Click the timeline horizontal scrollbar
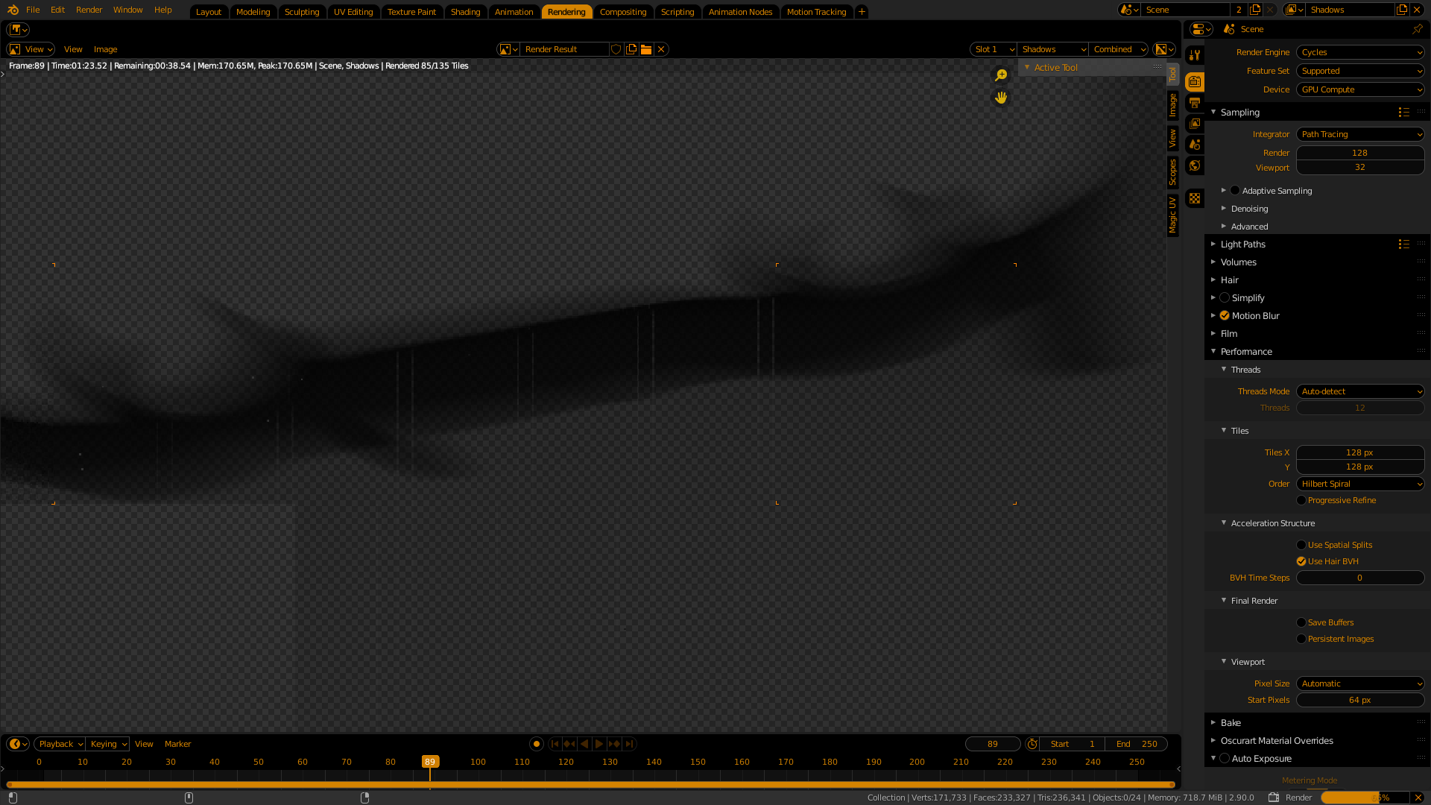Image resolution: width=1431 pixels, height=805 pixels. (591, 785)
